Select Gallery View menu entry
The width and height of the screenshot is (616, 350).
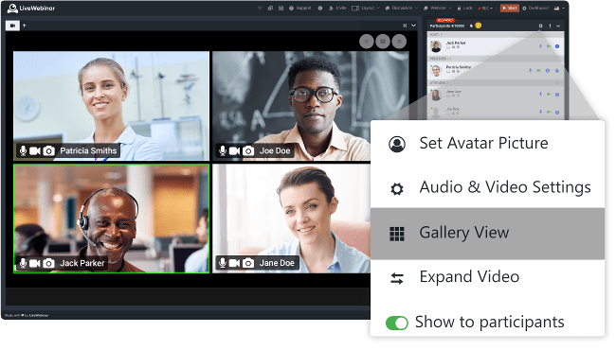[x=487, y=234]
